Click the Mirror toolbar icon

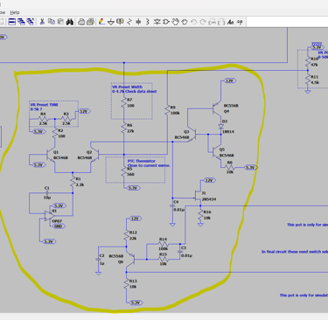coord(221,22)
